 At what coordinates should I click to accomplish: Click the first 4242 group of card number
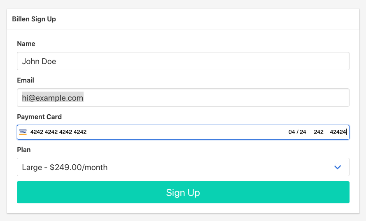37,132
